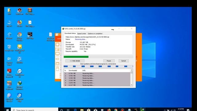
Task: Open the PotPlayer 64 bit desktop shortcut
Action: point(19,49)
